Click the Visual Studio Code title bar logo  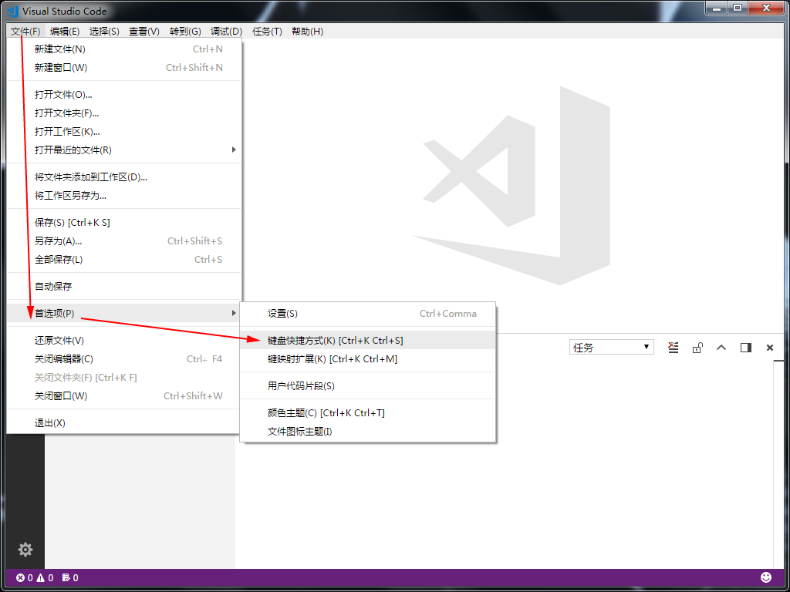pyautogui.click(x=12, y=11)
